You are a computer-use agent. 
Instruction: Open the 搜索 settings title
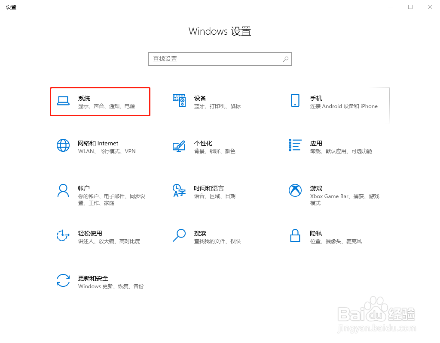click(200, 233)
